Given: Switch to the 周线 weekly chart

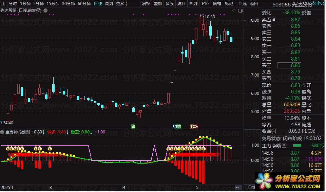Looking at the screenshot, I should (x=109, y=3).
